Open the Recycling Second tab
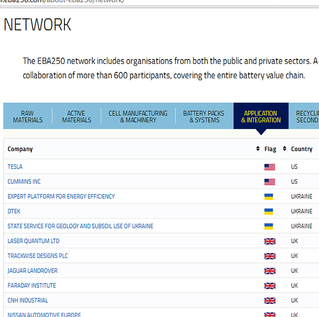319x317 pixels. pyautogui.click(x=304, y=116)
